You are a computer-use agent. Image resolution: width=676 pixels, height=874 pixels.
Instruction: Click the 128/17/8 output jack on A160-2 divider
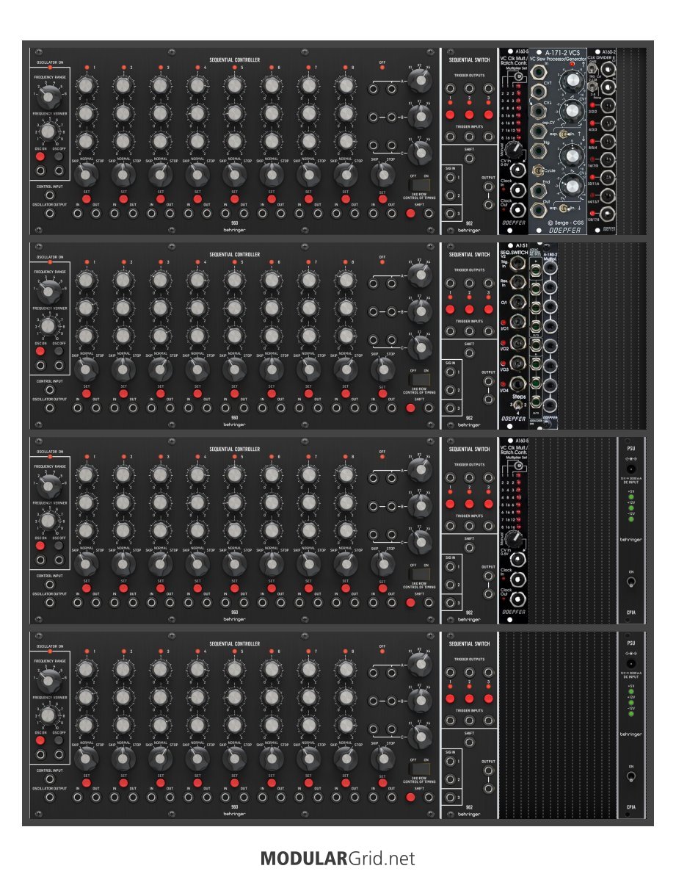tap(608, 212)
